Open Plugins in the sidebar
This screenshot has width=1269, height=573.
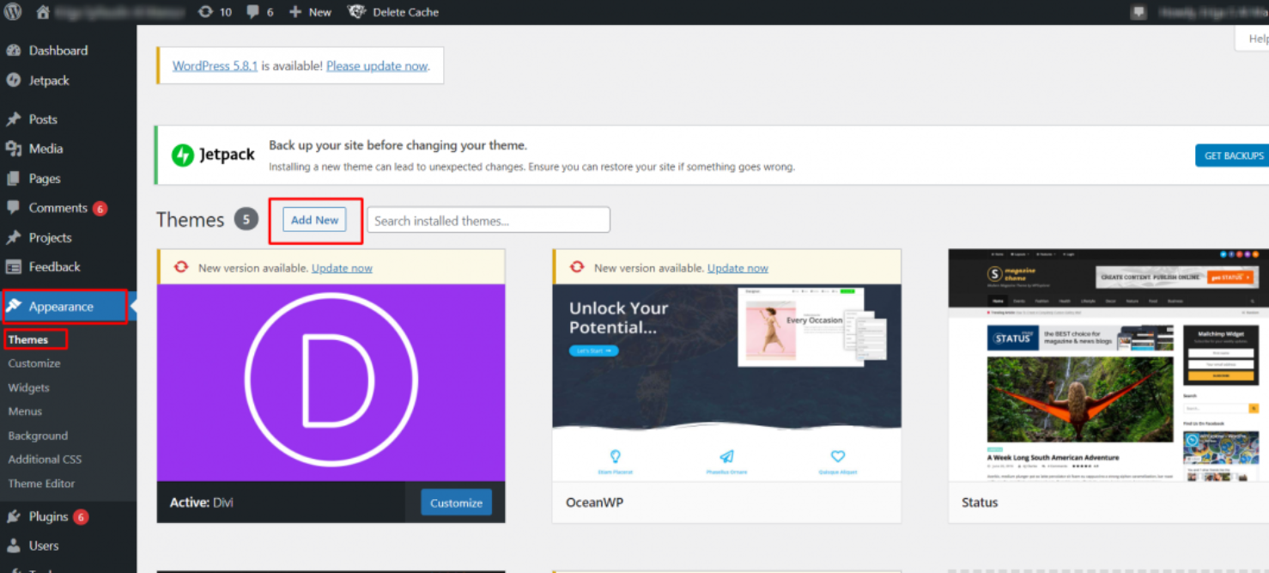(x=48, y=516)
